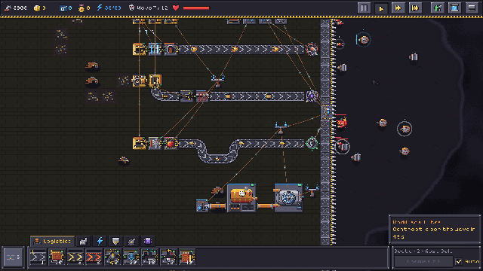The width and height of the screenshot is (483, 271).
Task: Click the skull wave counter icon
Action: pyautogui.click(x=131, y=8)
